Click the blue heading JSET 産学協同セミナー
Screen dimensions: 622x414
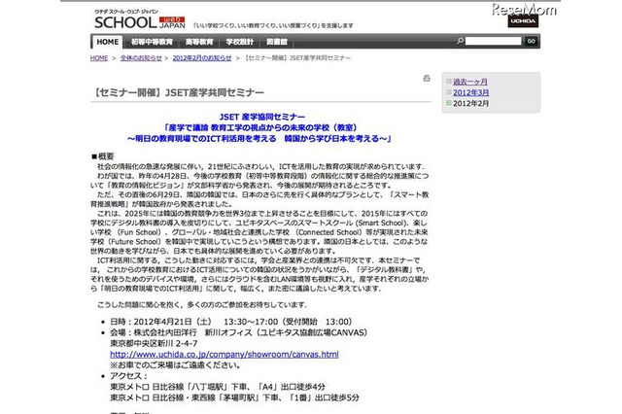[x=261, y=117]
